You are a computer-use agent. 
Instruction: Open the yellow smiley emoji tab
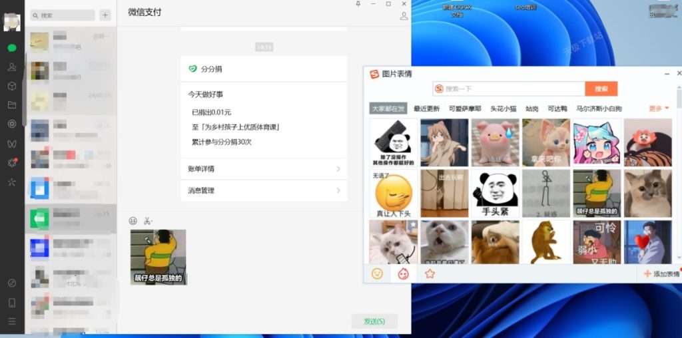pos(377,273)
